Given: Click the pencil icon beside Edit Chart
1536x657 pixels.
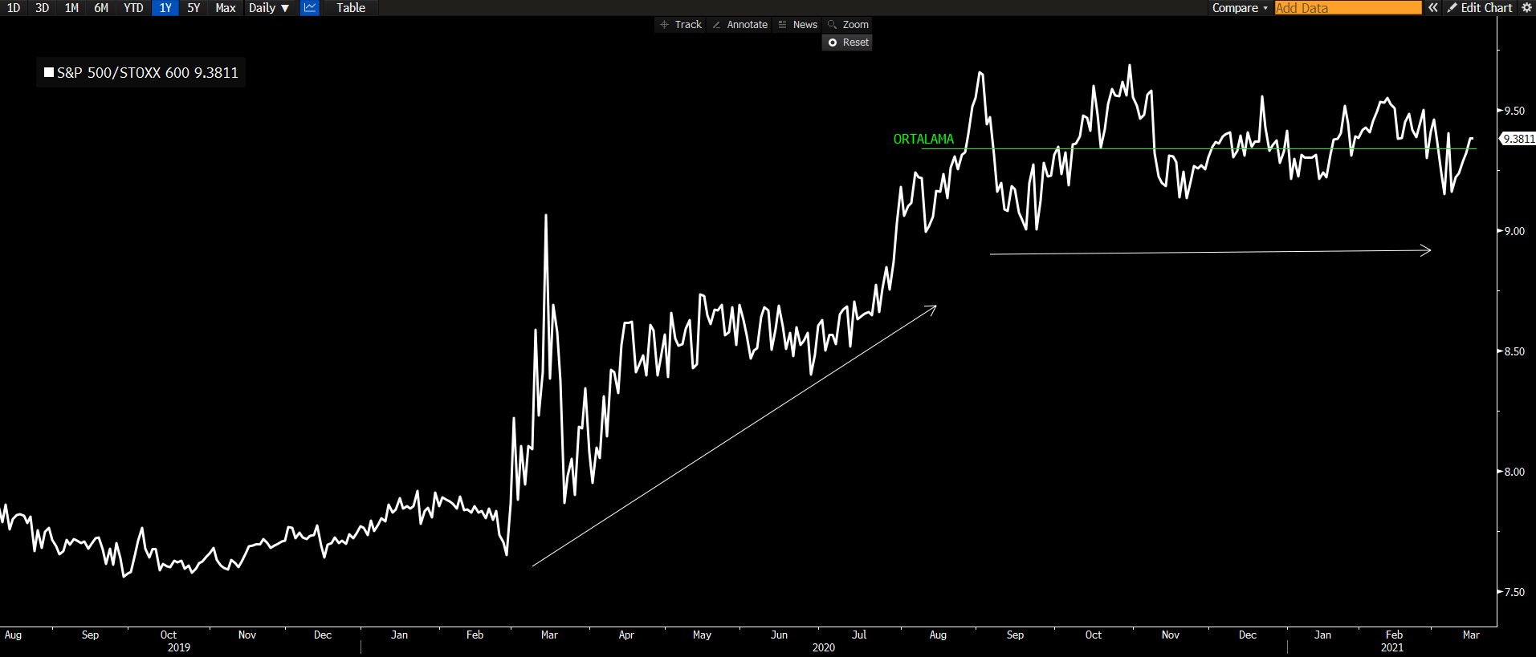Looking at the screenshot, I should 1452,8.
